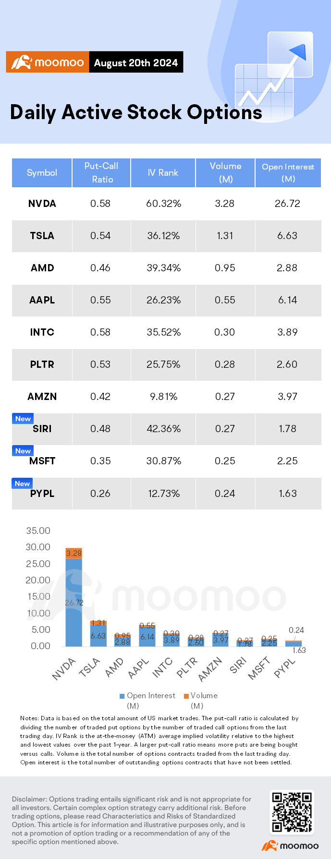The width and height of the screenshot is (331, 859).
Task: Click the moomoo logo in the header
Action: pyautogui.click(x=48, y=62)
